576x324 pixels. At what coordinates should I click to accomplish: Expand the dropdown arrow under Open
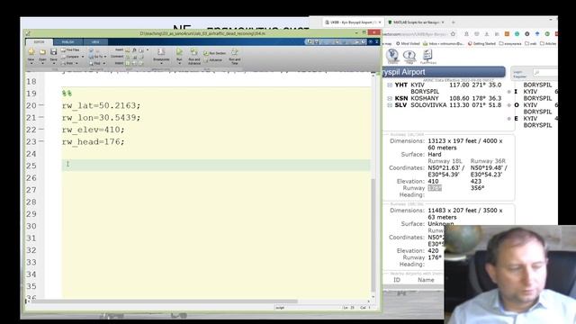pyautogui.click(x=42, y=64)
